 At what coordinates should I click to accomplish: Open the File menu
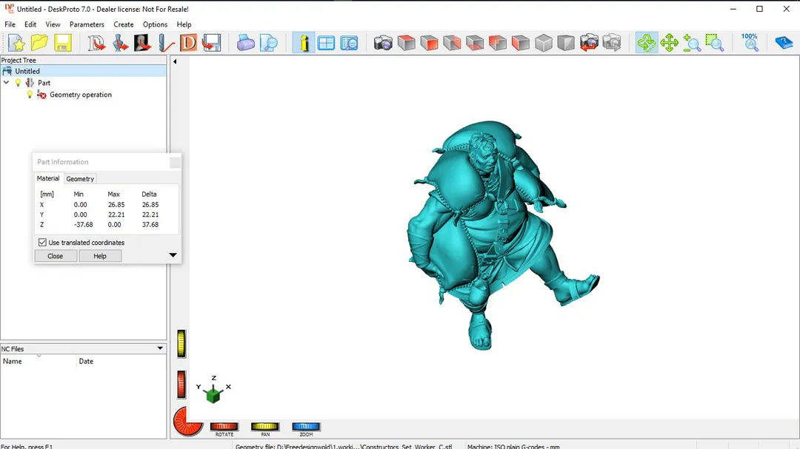(10, 24)
